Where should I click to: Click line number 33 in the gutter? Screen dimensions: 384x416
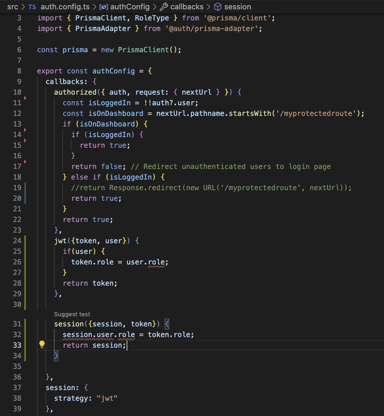point(17,345)
